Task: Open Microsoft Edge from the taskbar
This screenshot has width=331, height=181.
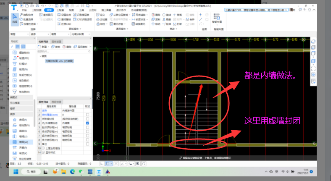Action: coord(72,172)
